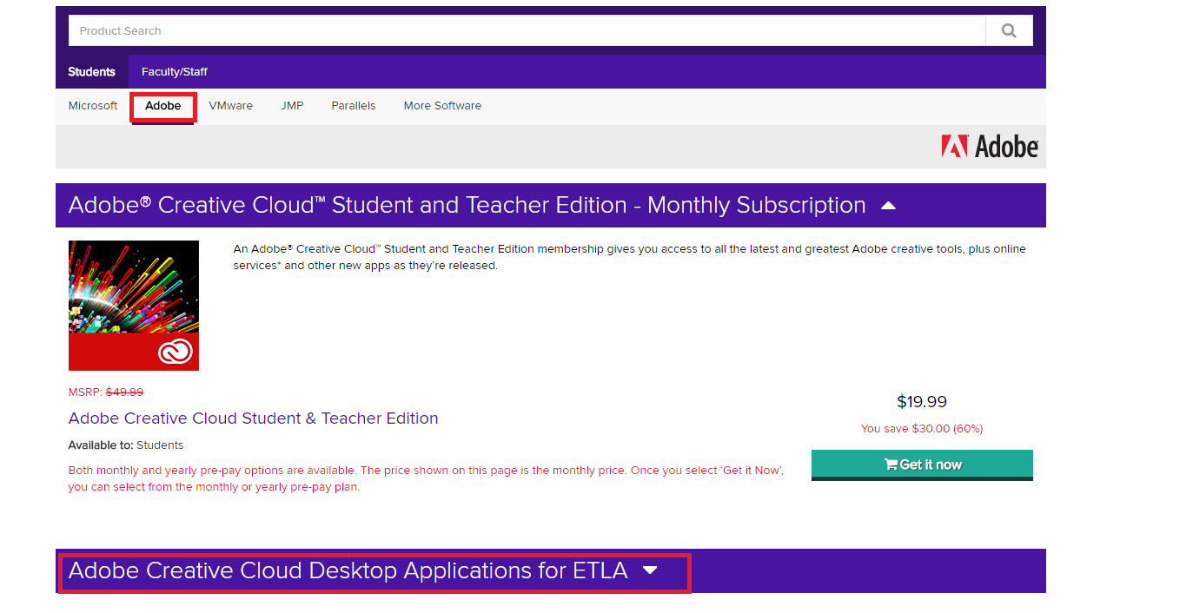Click the Student and Teacher Edition section title

click(x=467, y=206)
